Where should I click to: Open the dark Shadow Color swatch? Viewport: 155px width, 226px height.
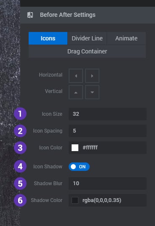[75, 200]
